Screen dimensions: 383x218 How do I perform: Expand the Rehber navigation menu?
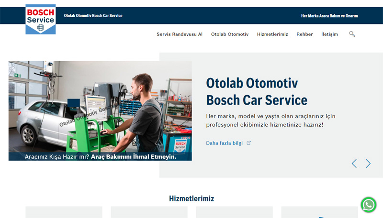point(304,34)
